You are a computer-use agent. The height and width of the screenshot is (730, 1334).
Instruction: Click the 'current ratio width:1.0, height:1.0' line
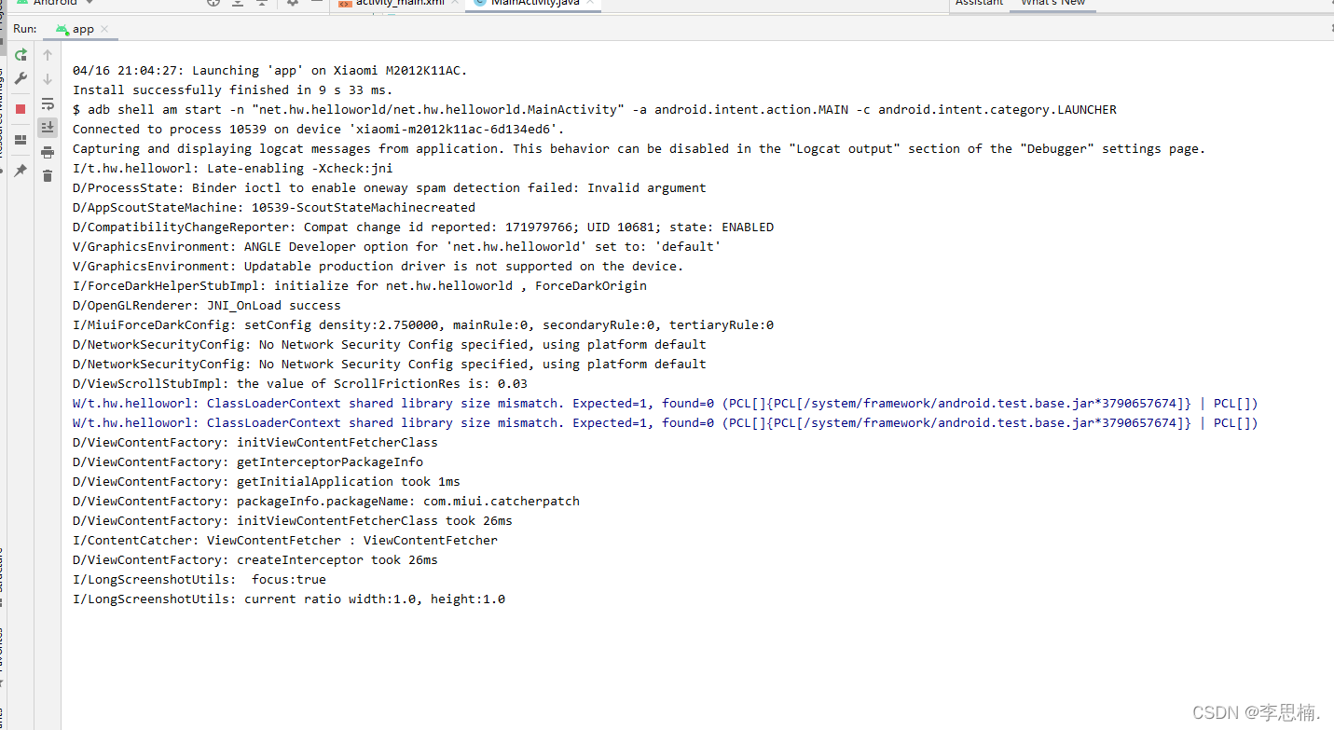pyautogui.click(x=289, y=599)
